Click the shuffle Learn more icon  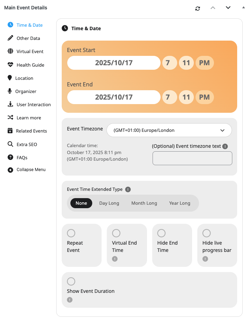coord(10,118)
